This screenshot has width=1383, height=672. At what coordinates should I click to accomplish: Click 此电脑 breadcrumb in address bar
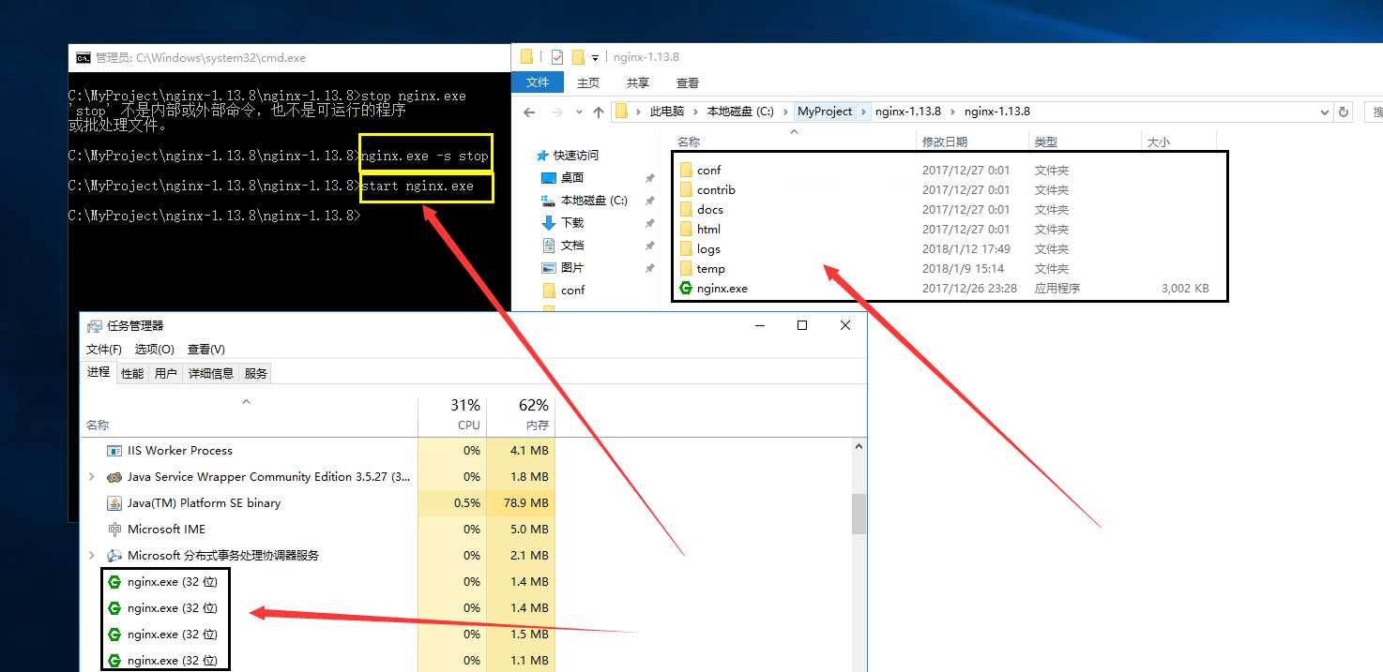[x=667, y=112]
